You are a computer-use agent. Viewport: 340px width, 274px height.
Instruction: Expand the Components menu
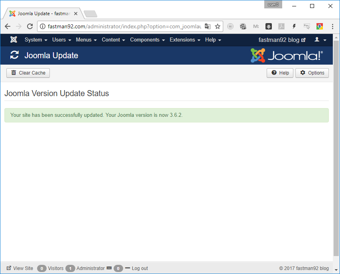(147, 40)
